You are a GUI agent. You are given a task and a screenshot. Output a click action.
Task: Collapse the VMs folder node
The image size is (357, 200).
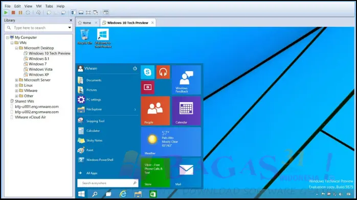tap(12, 43)
